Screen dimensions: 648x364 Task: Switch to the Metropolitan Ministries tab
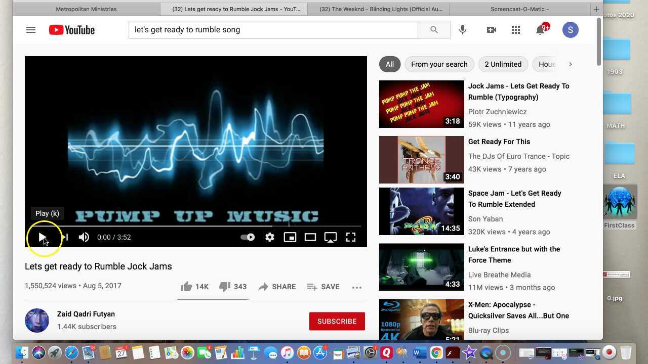[x=86, y=9]
